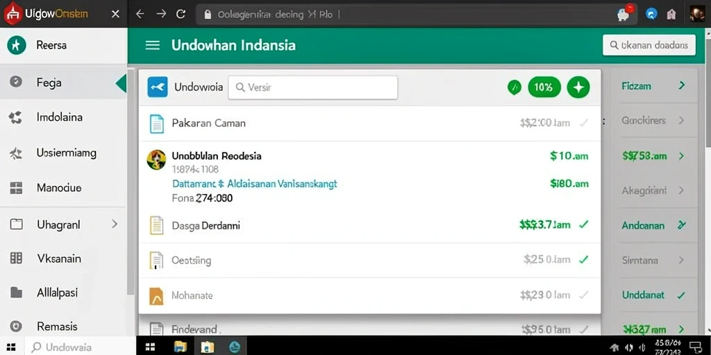
Task: Click the $10.am amount
Action: click(569, 156)
